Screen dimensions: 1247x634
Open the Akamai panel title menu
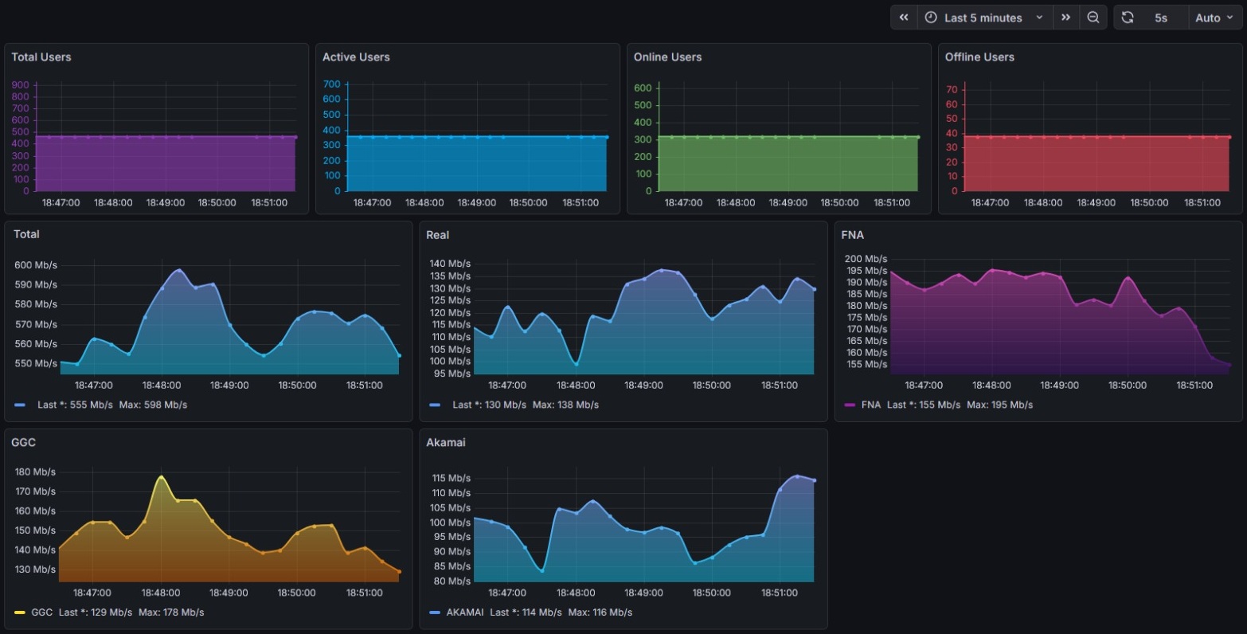[444, 442]
